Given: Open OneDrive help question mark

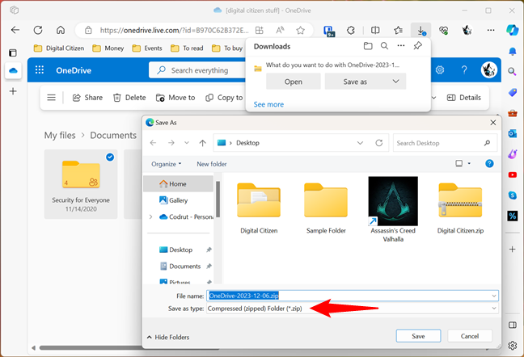Looking at the screenshot, I should click(464, 69).
